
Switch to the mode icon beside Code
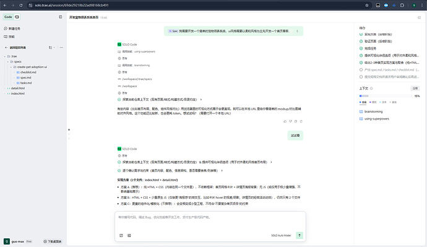tap(17, 17)
